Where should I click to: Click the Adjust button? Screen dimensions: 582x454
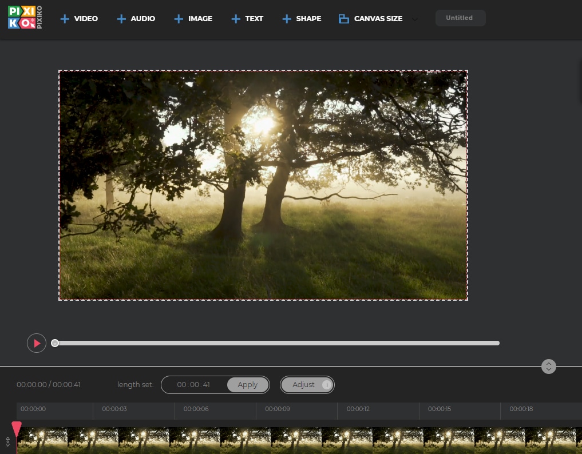[307, 385]
